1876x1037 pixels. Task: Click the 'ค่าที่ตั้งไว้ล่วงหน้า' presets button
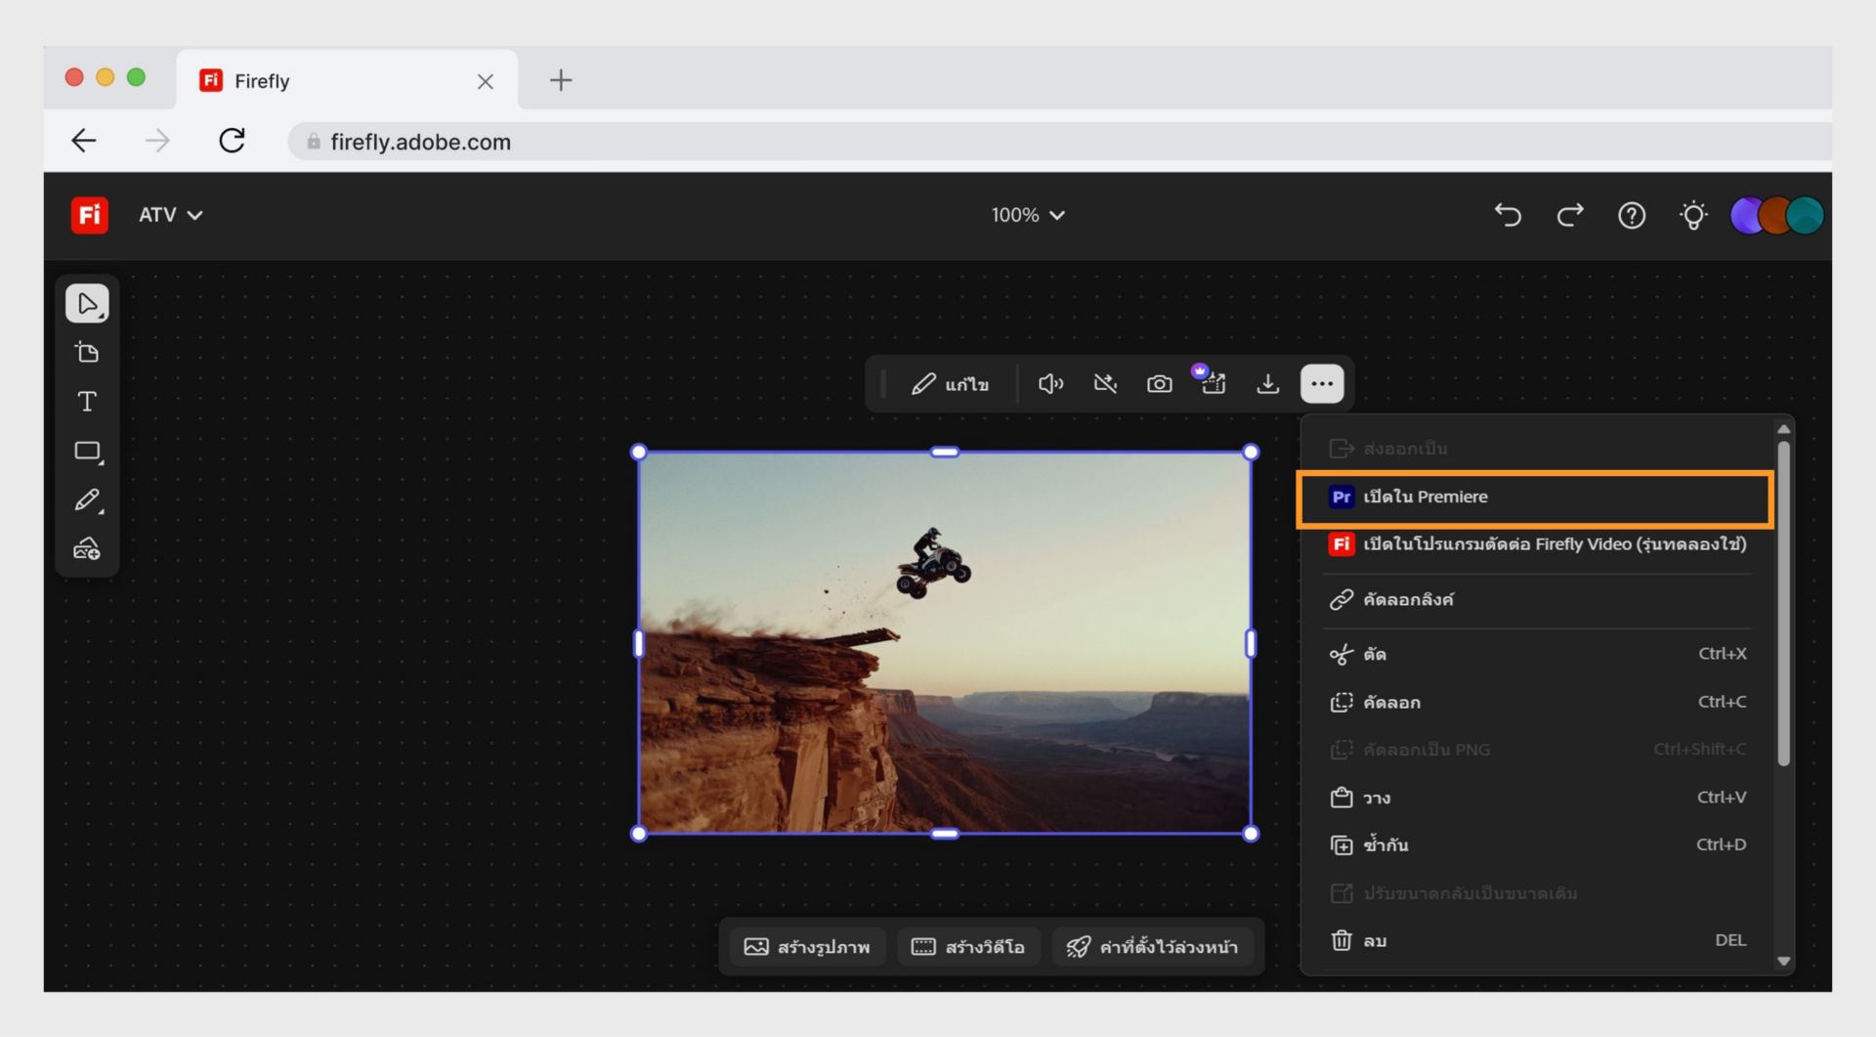click(x=1153, y=946)
